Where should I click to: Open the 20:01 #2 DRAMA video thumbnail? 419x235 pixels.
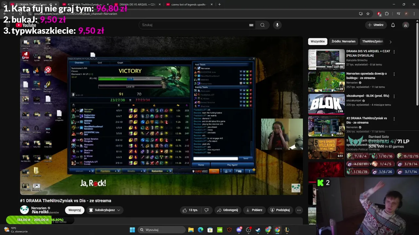(326, 126)
